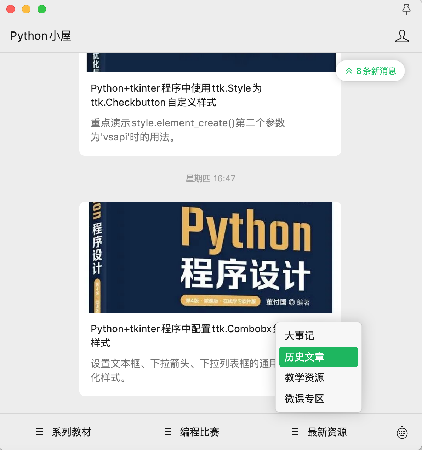Click description 设置文本框、下拉箭头
This screenshot has height=450, width=422.
183,370
